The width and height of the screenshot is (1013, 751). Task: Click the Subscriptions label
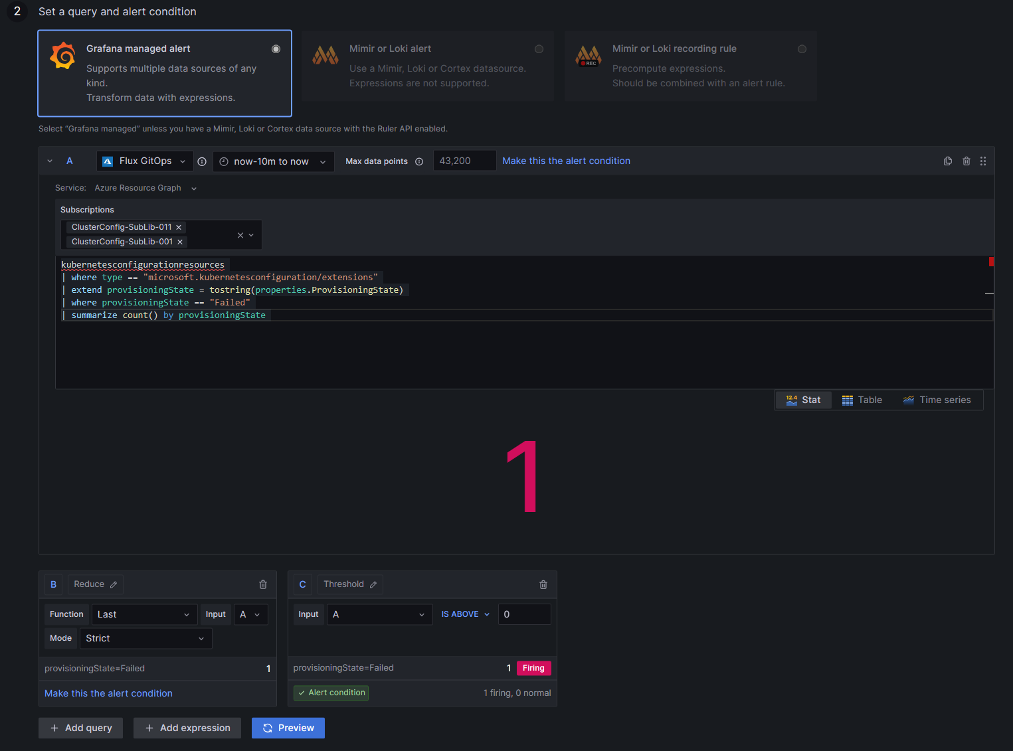[x=87, y=210]
